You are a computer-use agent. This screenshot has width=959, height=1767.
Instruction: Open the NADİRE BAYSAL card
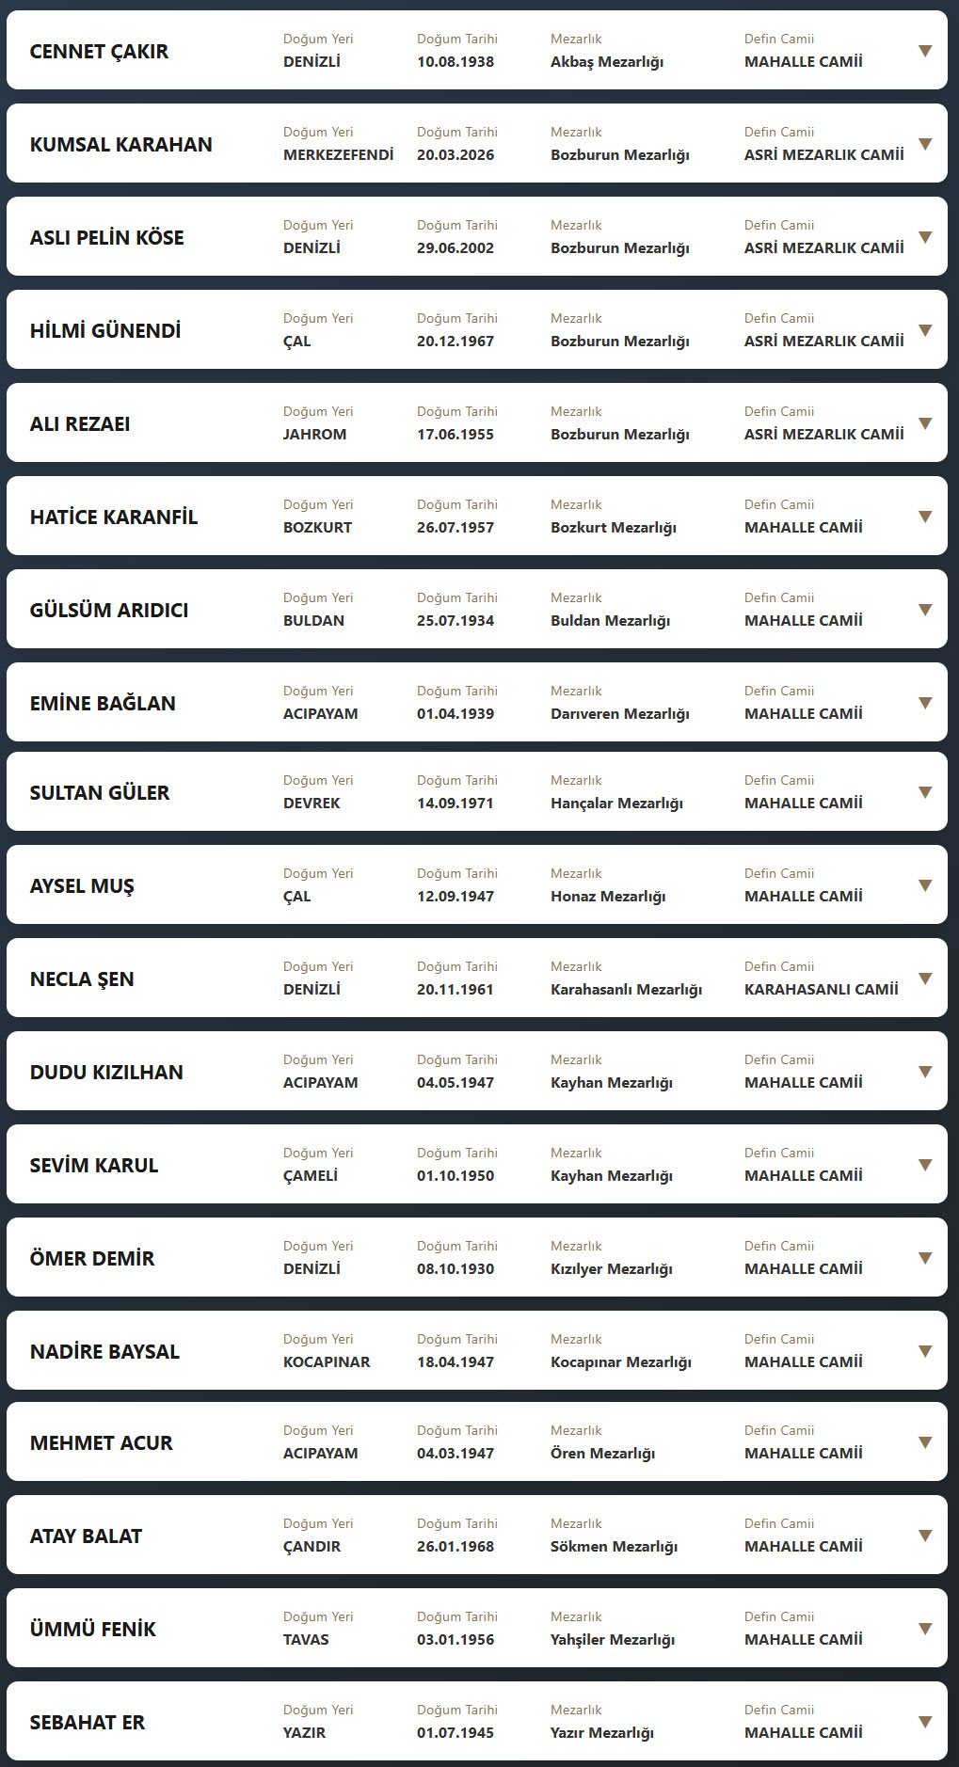click(104, 1351)
